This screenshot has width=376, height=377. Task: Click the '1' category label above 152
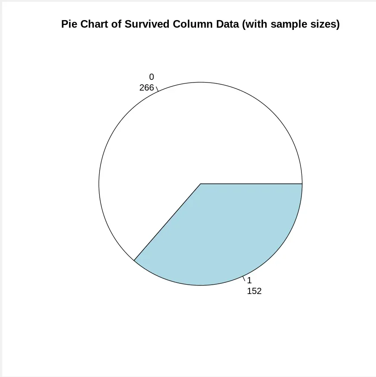(249, 280)
